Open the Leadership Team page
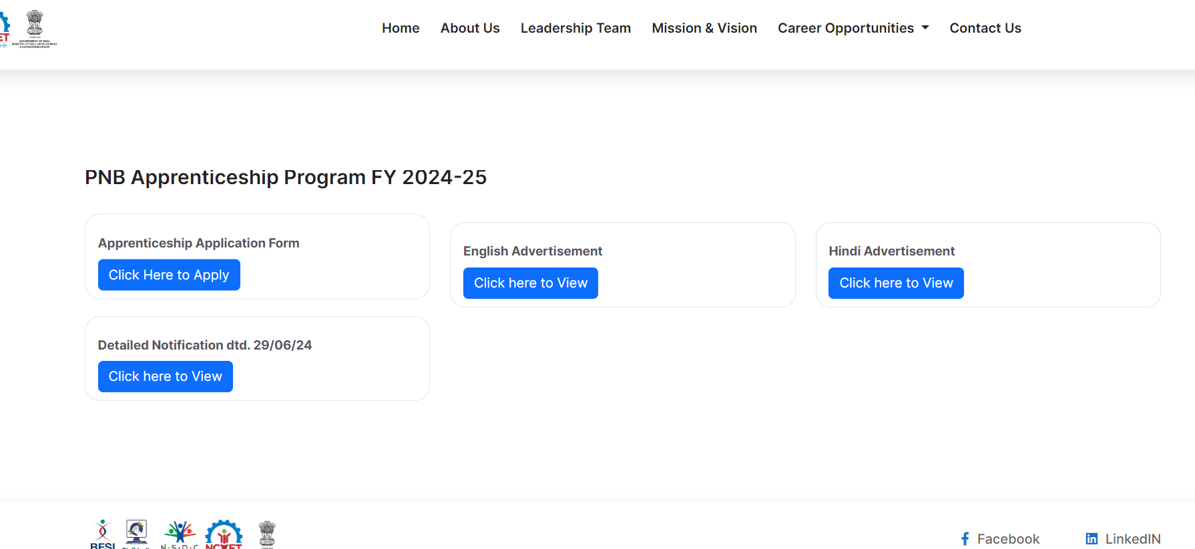This screenshot has height=549, width=1195. pyautogui.click(x=575, y=28)
